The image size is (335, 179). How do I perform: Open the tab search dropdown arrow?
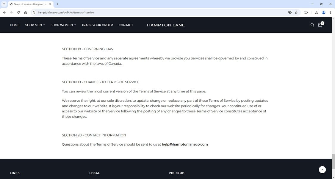coord(4,4)
